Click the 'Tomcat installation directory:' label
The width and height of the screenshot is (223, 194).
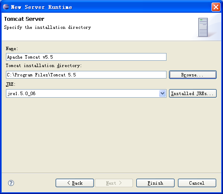pos(44,65)
